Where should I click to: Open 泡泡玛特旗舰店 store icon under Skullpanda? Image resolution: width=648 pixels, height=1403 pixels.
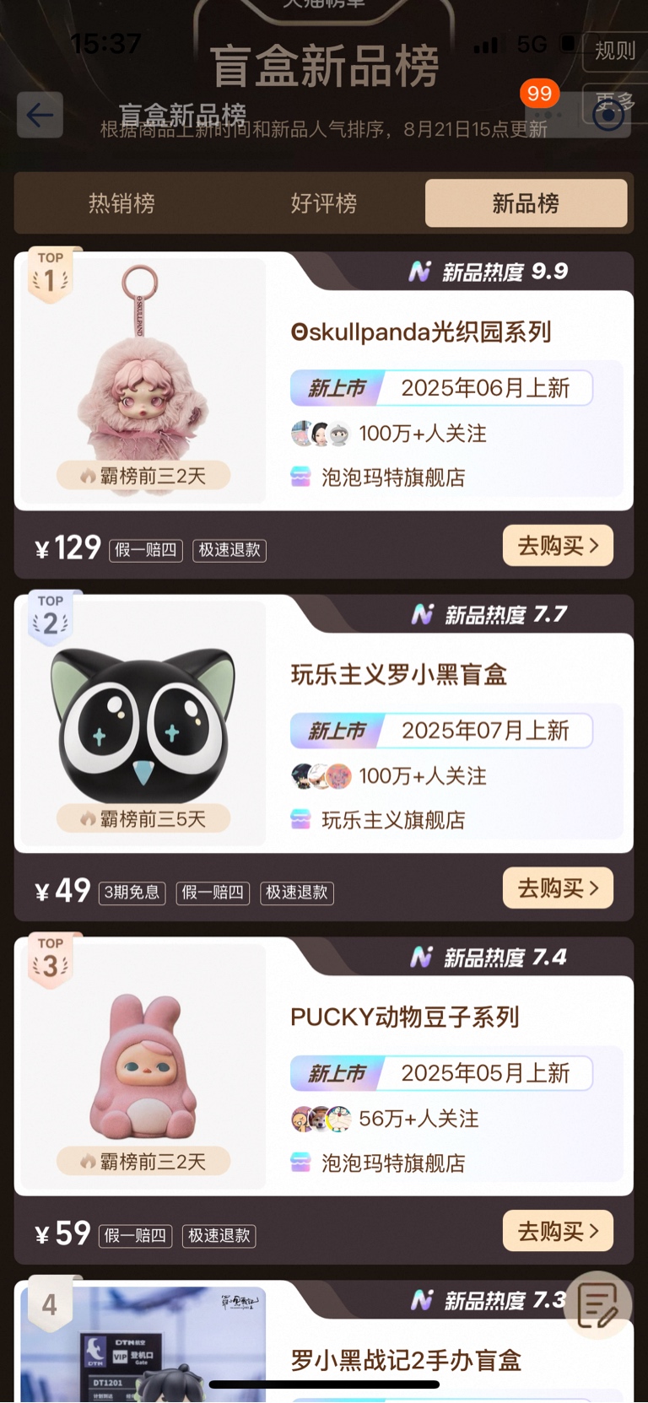click(300, 478)
